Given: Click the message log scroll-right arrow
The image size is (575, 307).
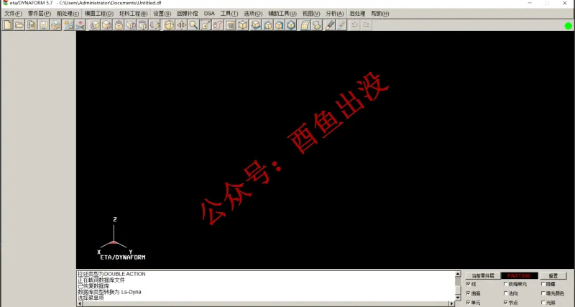Looking at the screenshot, I should (x=452, y=303).
